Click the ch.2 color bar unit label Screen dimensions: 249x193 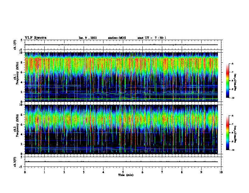[x=235, y=134]
